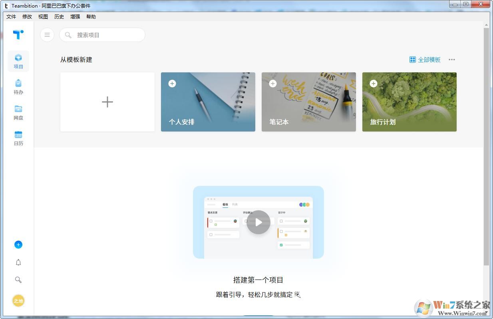Expand the hamburger menu beside search box
The image size is (493, 319).
[47, 35]
